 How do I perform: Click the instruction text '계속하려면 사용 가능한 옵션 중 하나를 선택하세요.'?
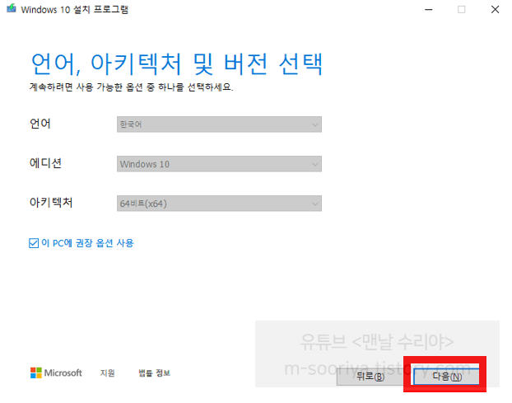point(131,87)
